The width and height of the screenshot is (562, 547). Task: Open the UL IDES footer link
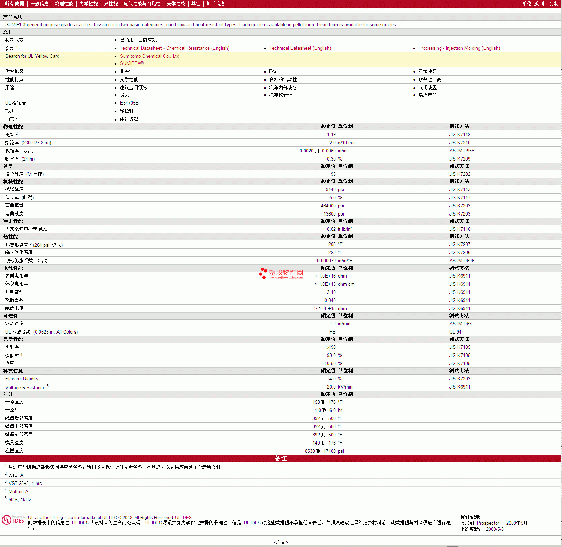(x=183, y=518)
